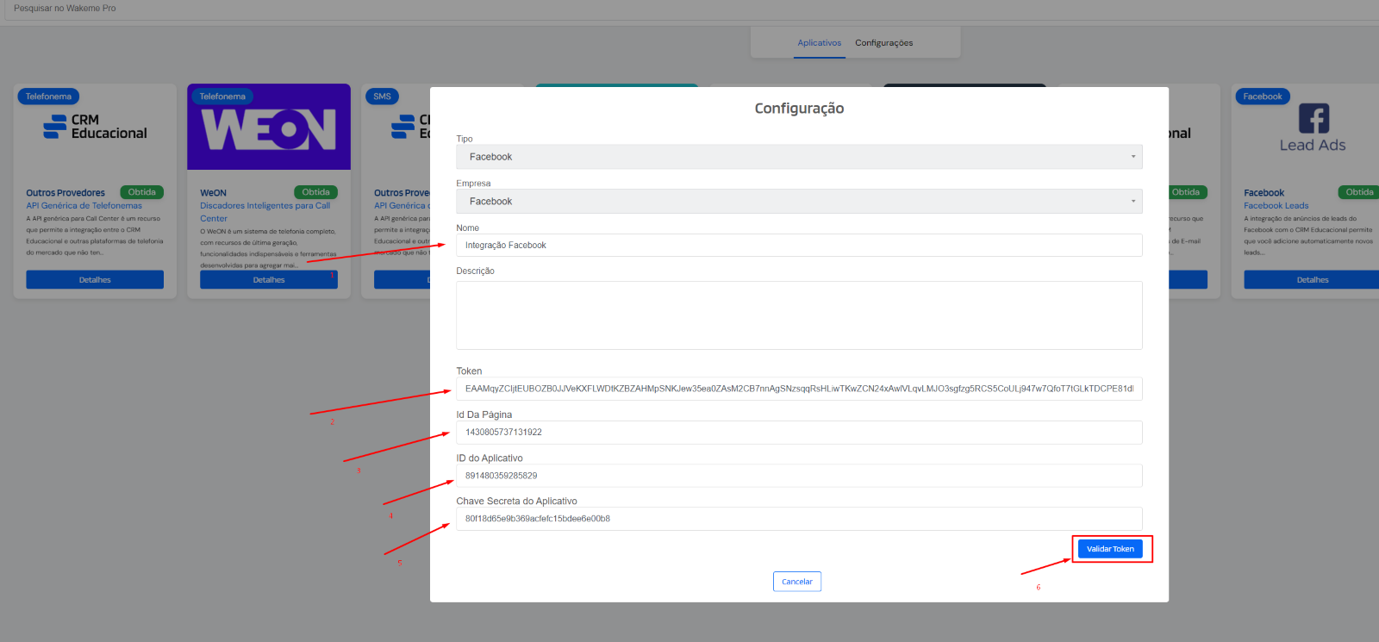The image size is (1379, 642).
Task: Open Detalhes for Facebook Lead Ads card
Action: point(1312,280)
